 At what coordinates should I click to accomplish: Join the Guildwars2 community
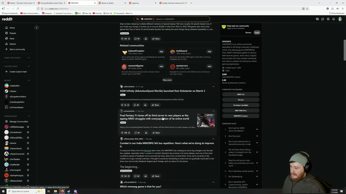click(x=209, y=51)
